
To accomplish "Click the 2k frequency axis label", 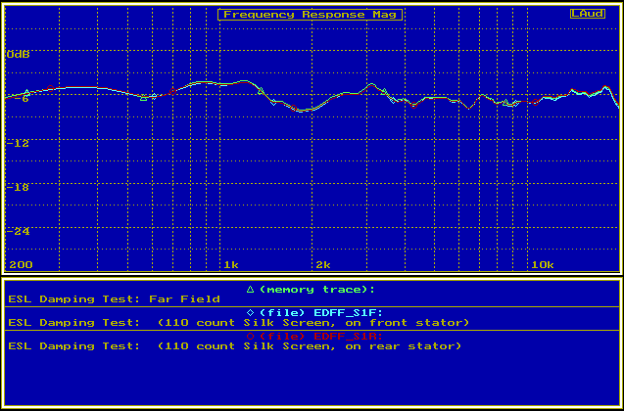I will 322,265.
